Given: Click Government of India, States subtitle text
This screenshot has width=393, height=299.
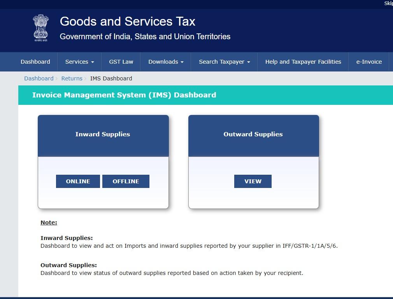Looking at the screenshot, I should point(145,37).
